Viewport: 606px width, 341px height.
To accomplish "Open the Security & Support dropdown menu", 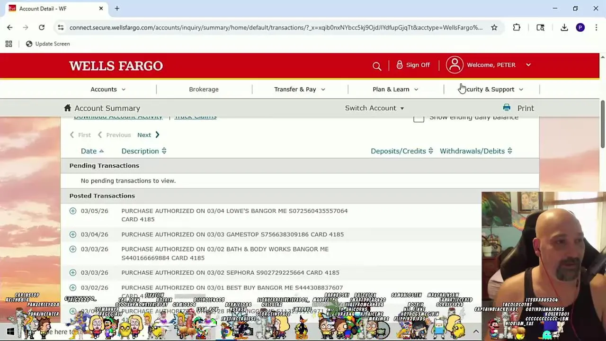I will click(x=491, y=89).
